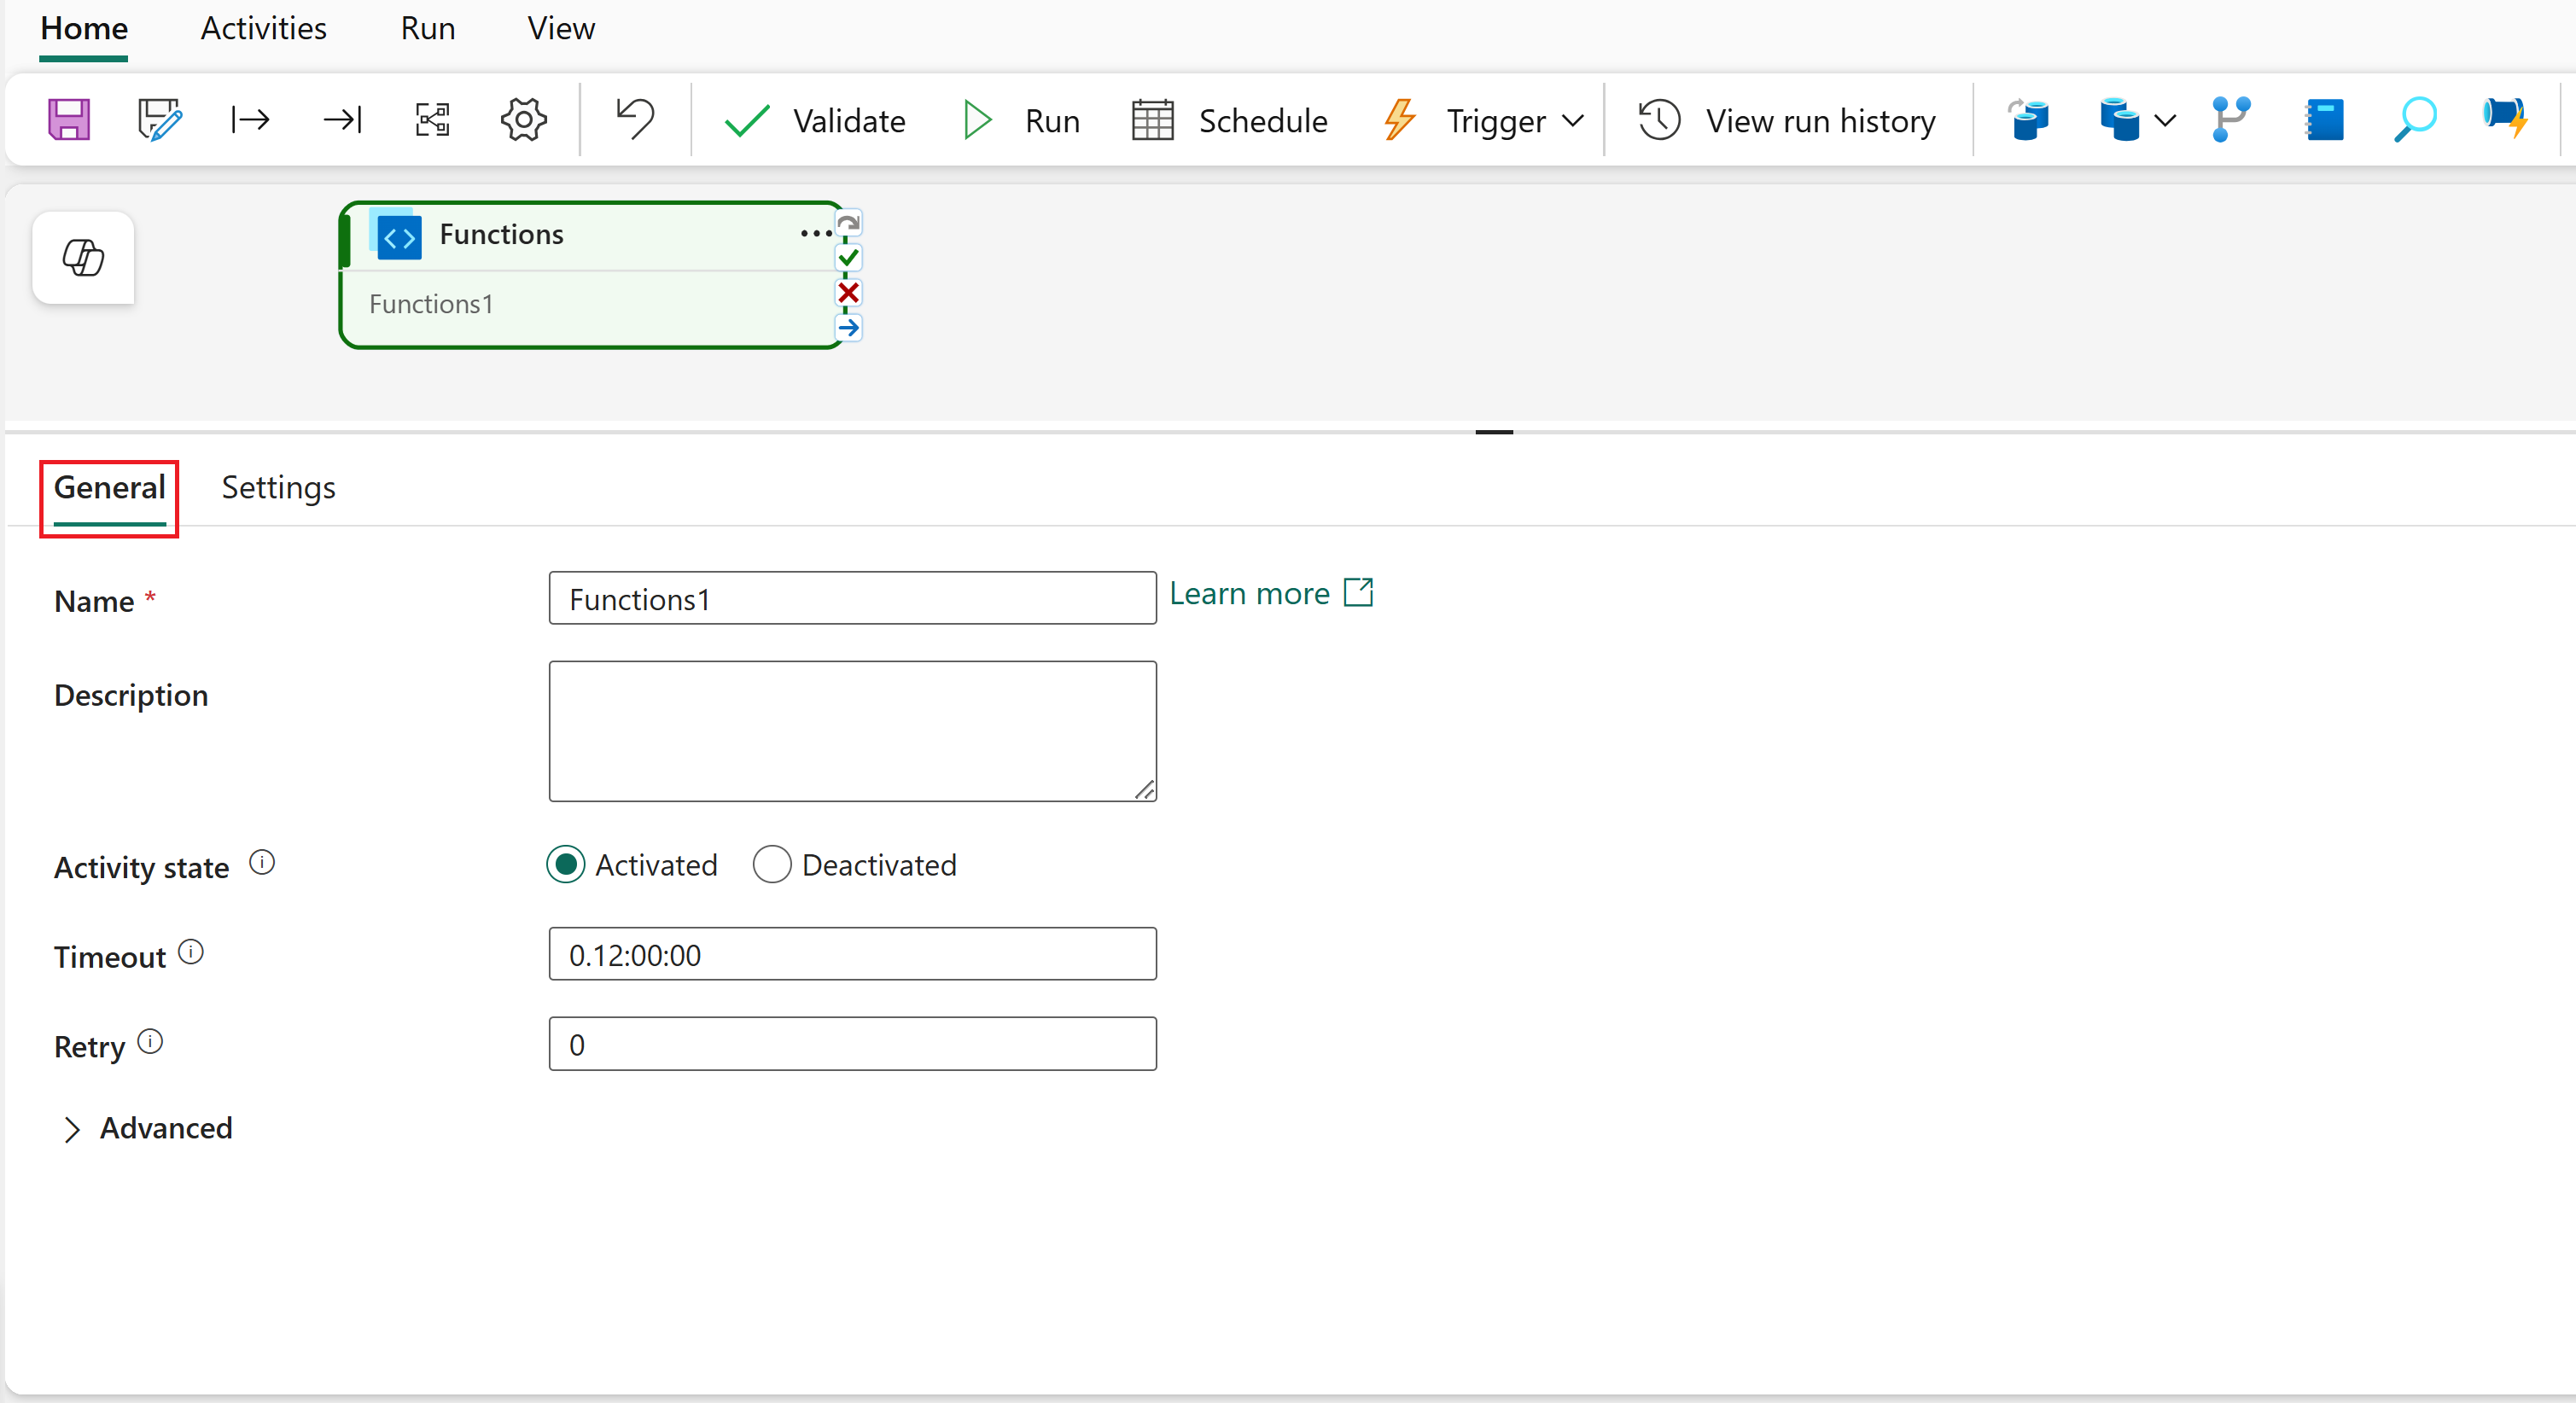This screenshot has height=1403, width=2576.
Task: Click the auto-align layout icon
Action: point(431,119)
